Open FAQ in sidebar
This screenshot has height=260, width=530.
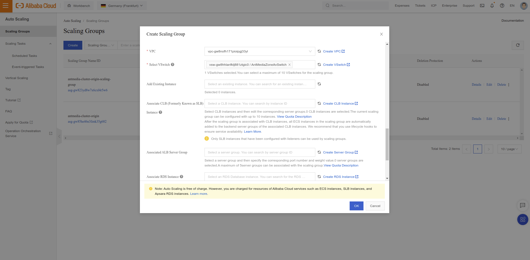click(x=9, y=111)
